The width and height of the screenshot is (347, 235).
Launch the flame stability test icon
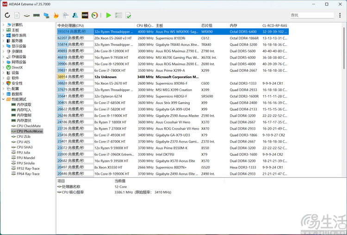[56, 15]
